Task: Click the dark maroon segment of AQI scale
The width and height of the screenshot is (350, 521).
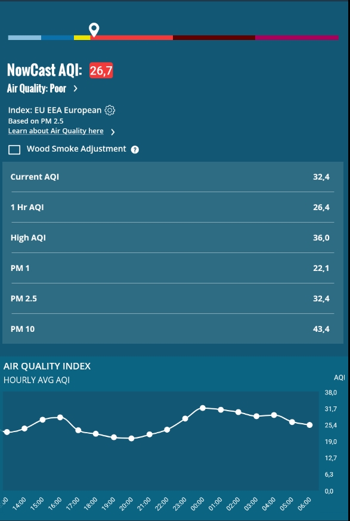Action: click(214, 38)
